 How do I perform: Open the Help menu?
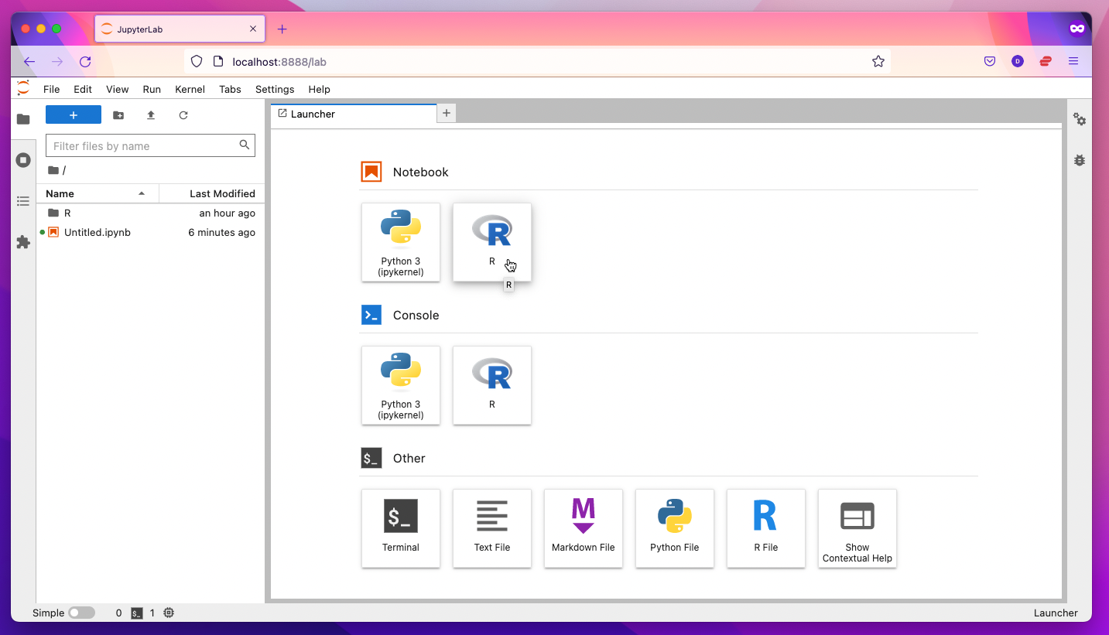(319, 89)
